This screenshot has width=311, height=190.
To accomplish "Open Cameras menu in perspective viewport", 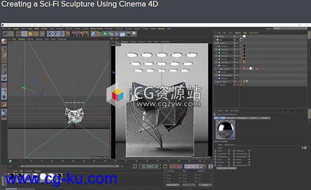I will pyautogui.click(x=124, y=42).
